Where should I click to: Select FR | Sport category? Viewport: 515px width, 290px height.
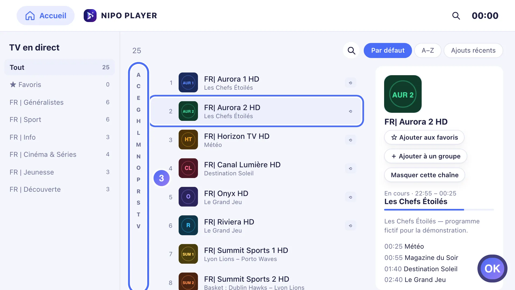point(60,119)
